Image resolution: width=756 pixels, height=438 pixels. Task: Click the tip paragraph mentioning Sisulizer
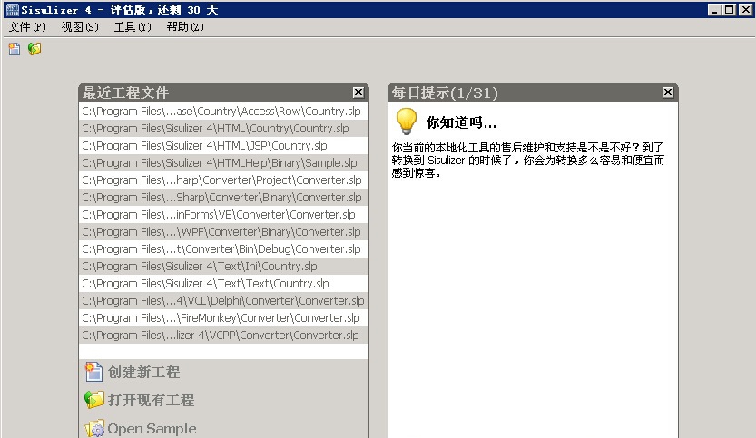pos(528,160)
